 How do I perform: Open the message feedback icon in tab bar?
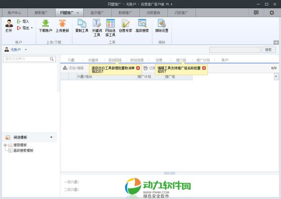tap(256, 13)
